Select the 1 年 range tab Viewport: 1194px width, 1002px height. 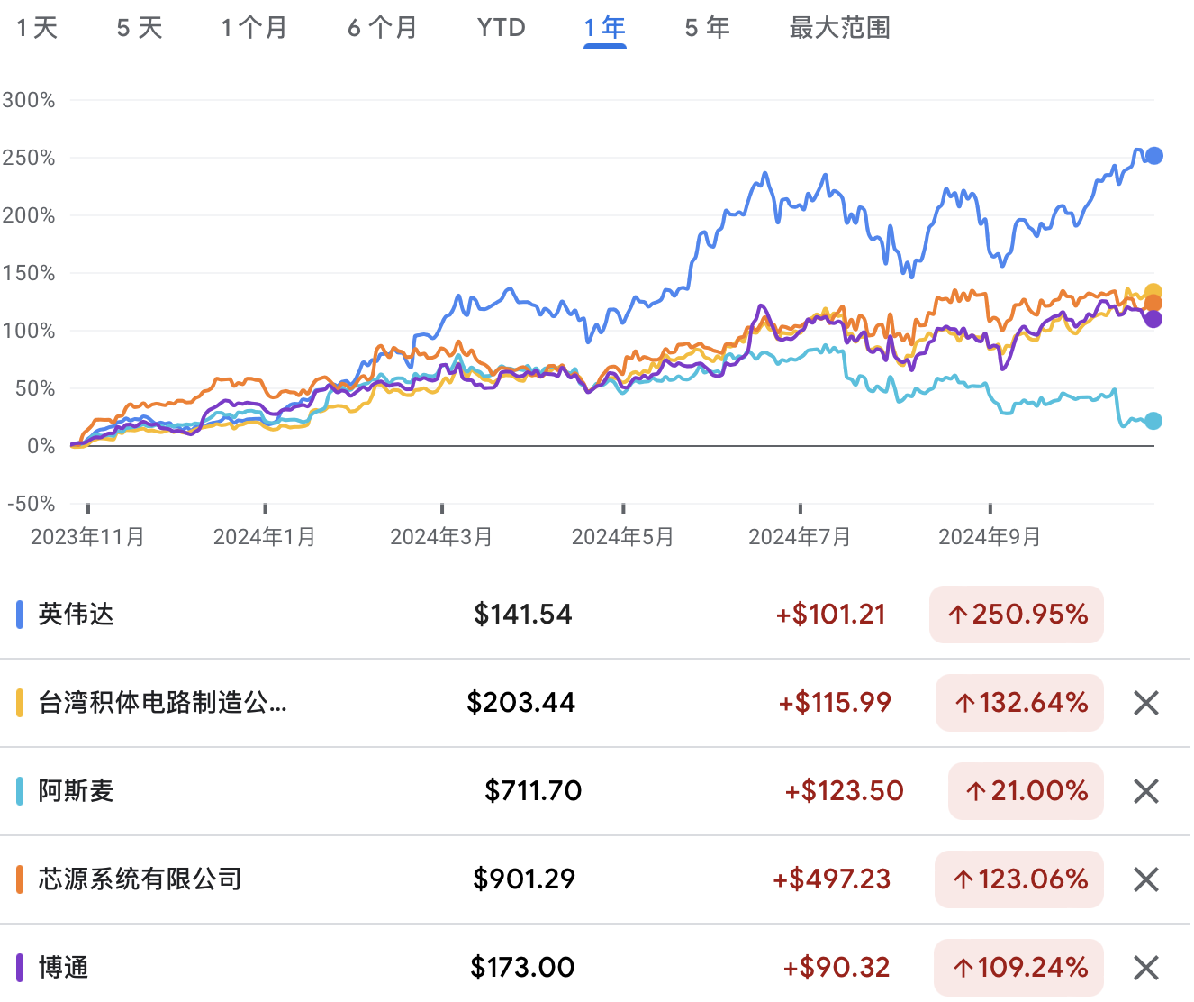pos(604,28)
